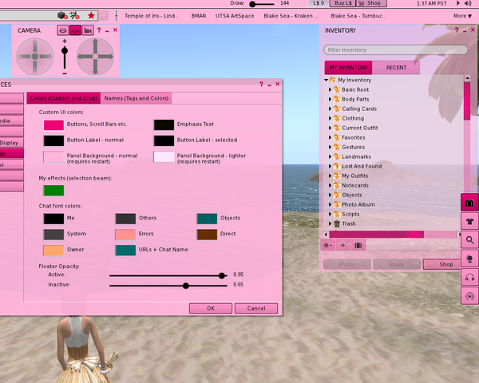The width and height of the screenshot is (479, 383).
Task: Switch to Names (Tags and Colors) tab
Action: (x=137, y=99)
